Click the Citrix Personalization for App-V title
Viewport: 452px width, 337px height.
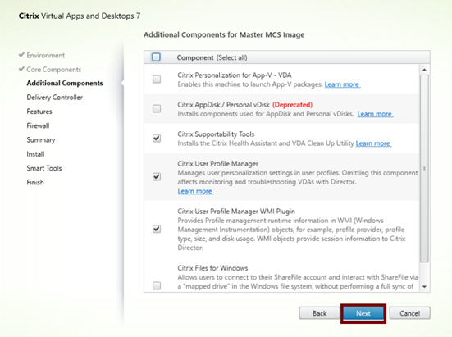point(235,75)
